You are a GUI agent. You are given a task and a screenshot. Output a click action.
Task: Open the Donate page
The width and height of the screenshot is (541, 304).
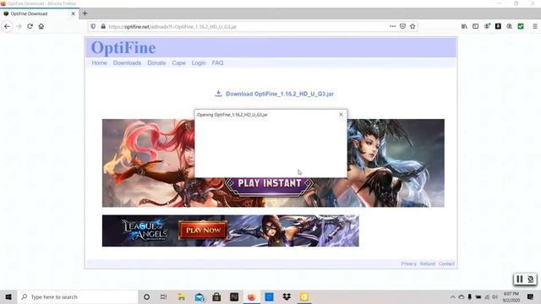[x=156, y=62]
